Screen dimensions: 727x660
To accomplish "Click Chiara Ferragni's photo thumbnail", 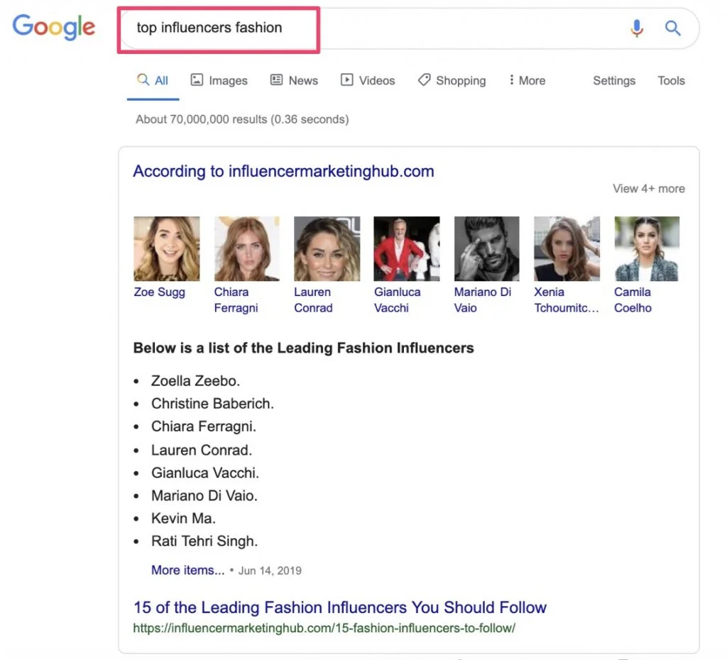I will 246,248.
